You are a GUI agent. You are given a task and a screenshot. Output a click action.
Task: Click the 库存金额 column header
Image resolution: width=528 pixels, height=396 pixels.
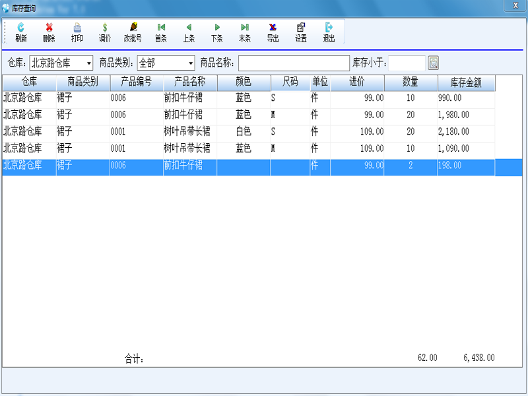coord(466,82)
